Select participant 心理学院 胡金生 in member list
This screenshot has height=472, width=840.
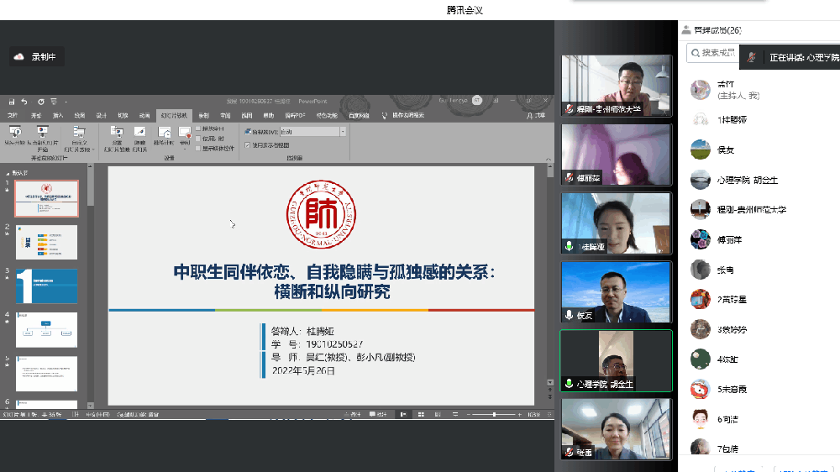tap(747, 180)
